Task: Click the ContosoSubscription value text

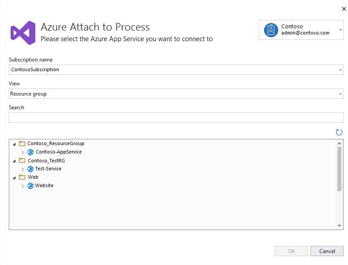Action: [x=35, y=69]
